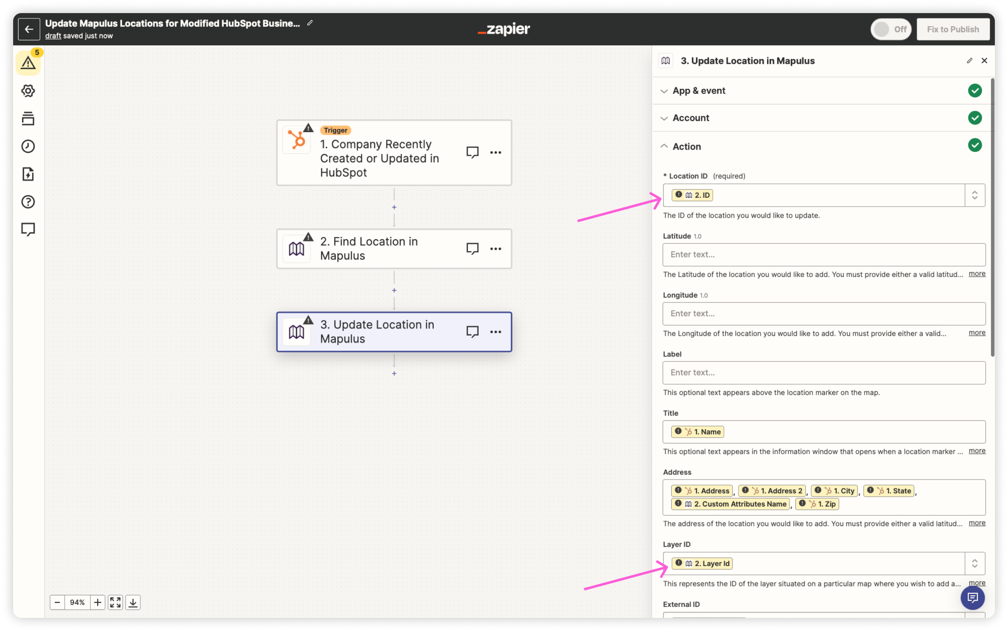Select the 1. City pill

coord(835,491)
